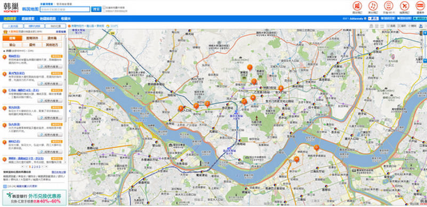Click the map zoom-in plus button

[425, 33]
